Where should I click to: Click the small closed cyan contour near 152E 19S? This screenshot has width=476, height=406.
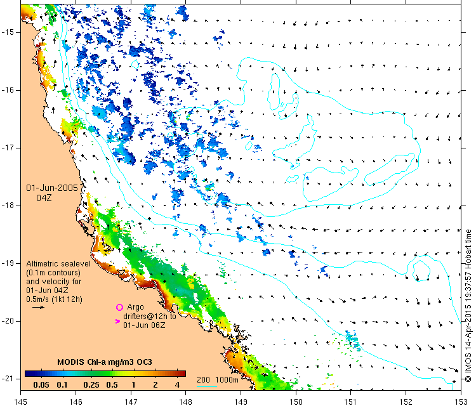pos(421,271)
